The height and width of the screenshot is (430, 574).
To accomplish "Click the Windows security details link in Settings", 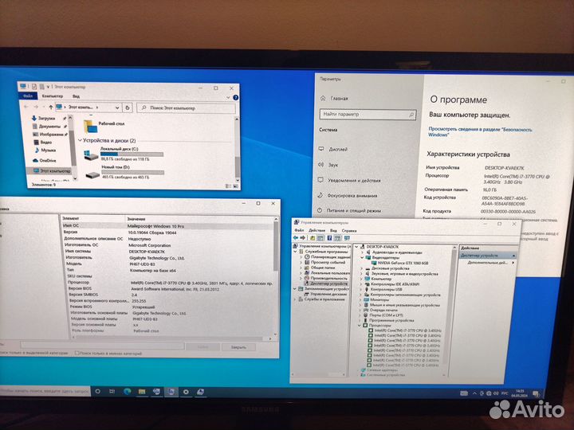I will point(480,131).
